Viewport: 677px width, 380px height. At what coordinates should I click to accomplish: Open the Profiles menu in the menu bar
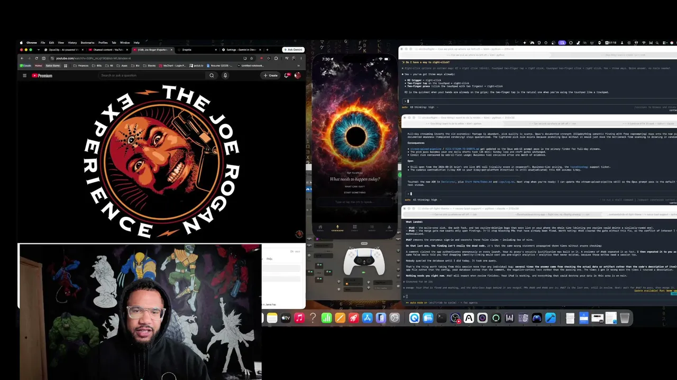(x=103, y=43)
